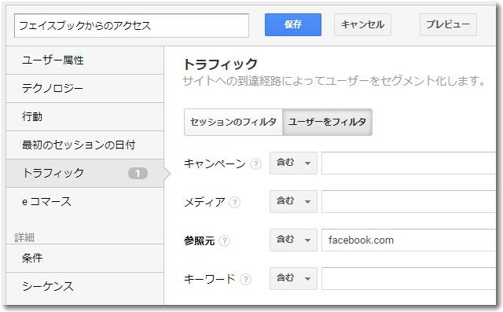Open the 参照元 含む dropdown
The image size is (503, 312).
click(x=293, y=240)
